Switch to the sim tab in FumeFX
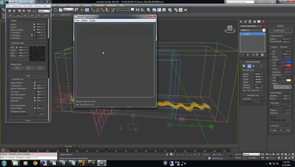The width and height of the screenshot is (295, 167). coord(18,15)
